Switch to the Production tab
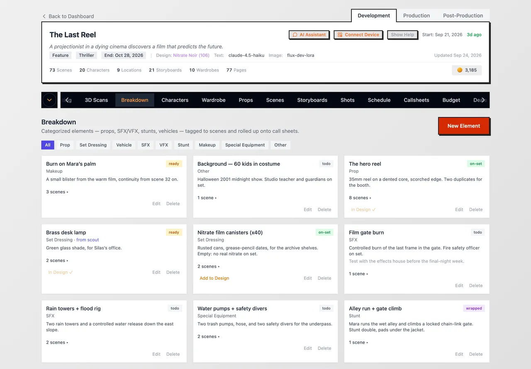 (417, 15)
